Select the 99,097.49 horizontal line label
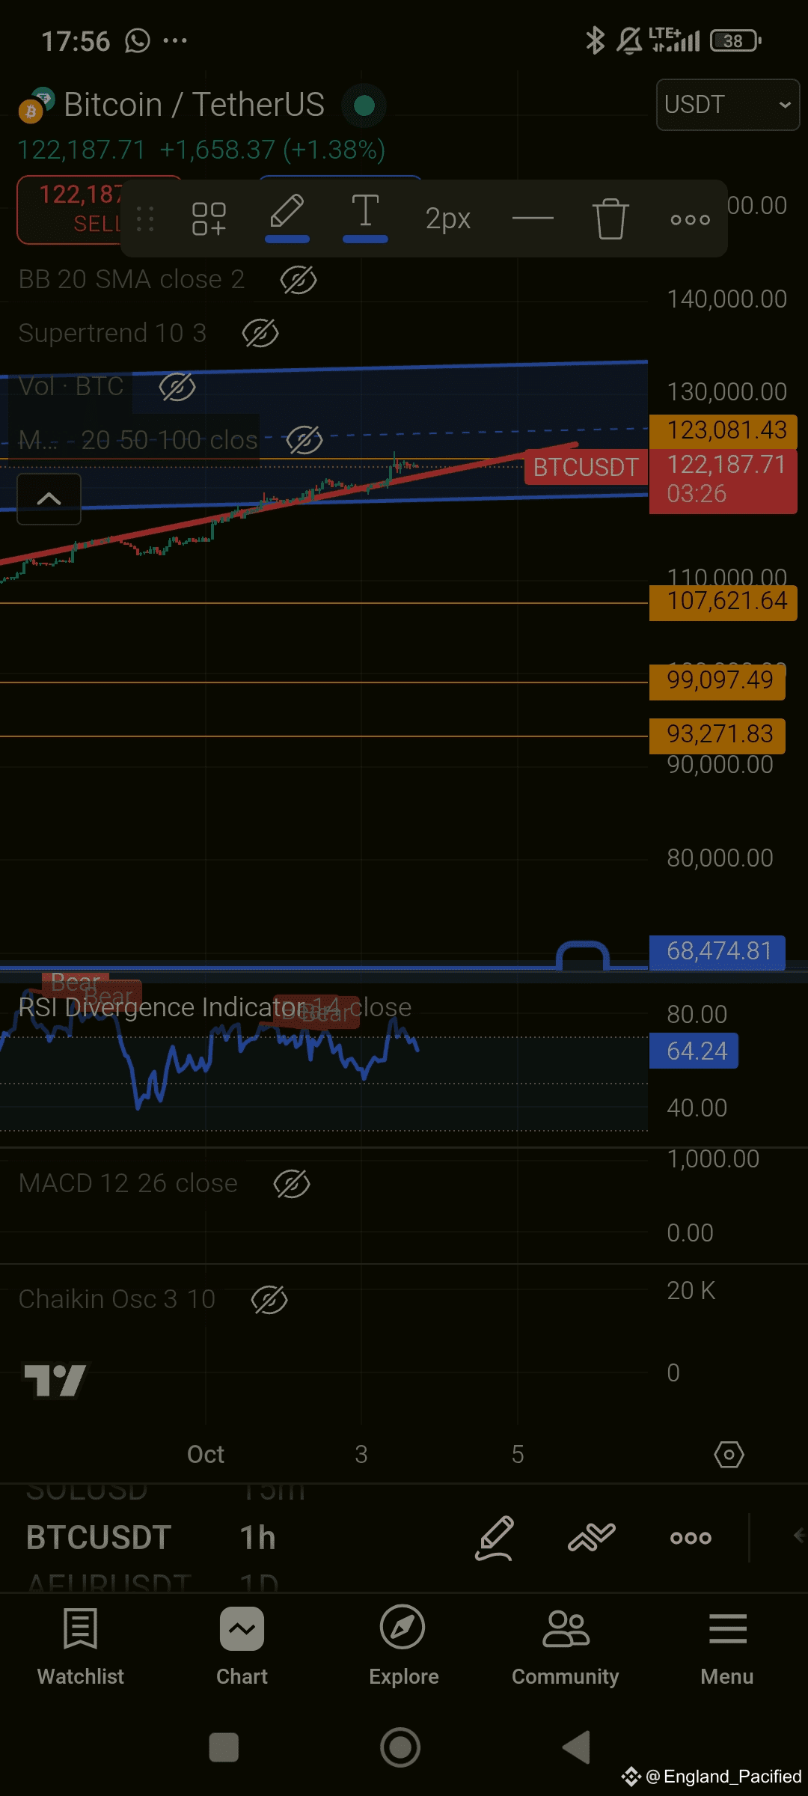 [x=717, y=681]
